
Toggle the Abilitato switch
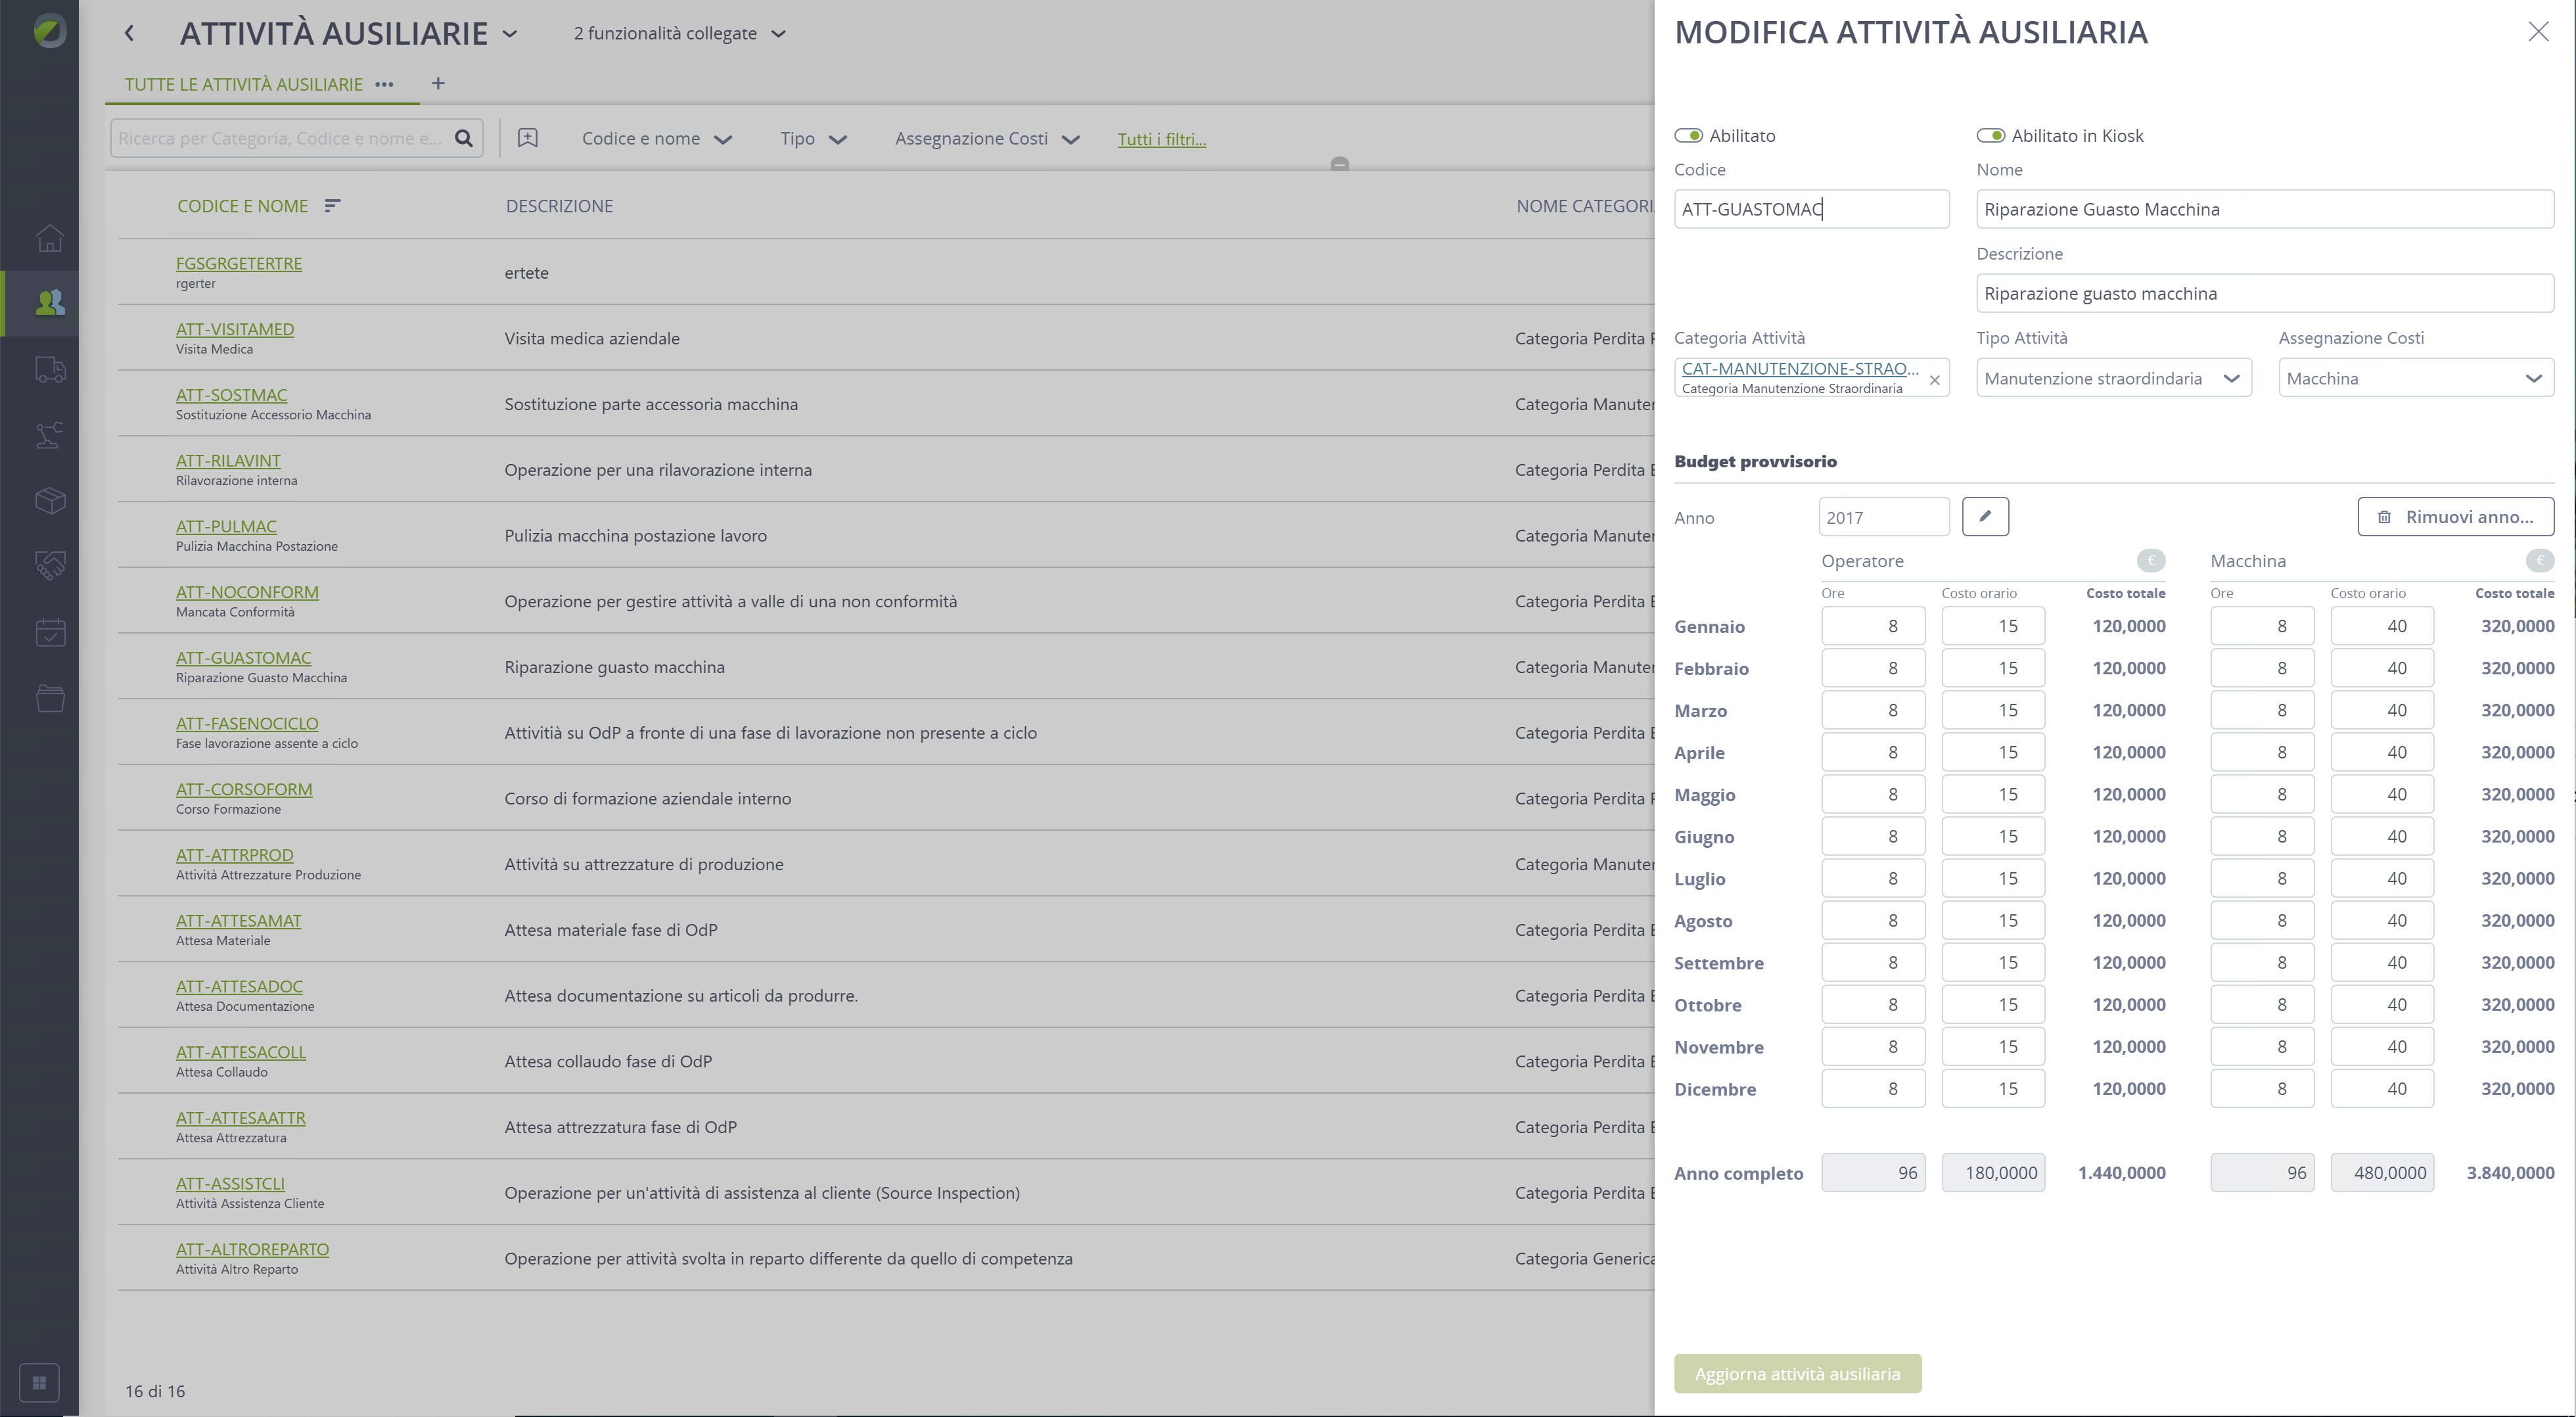[1688, 135]
